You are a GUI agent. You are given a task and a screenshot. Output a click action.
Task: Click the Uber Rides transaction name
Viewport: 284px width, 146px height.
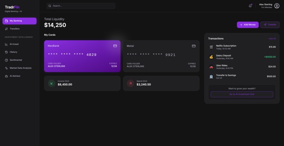coord(222,66)
